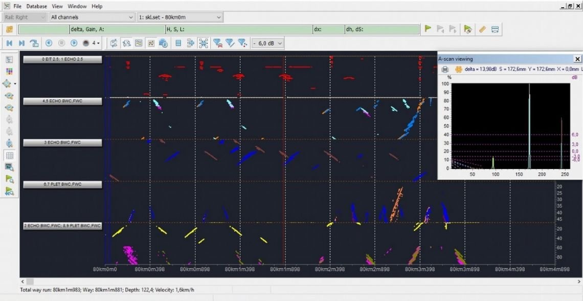Click the flag search icon in left sidebar
The height and width of the screenshot is (301, 583).
pos(9,179)
